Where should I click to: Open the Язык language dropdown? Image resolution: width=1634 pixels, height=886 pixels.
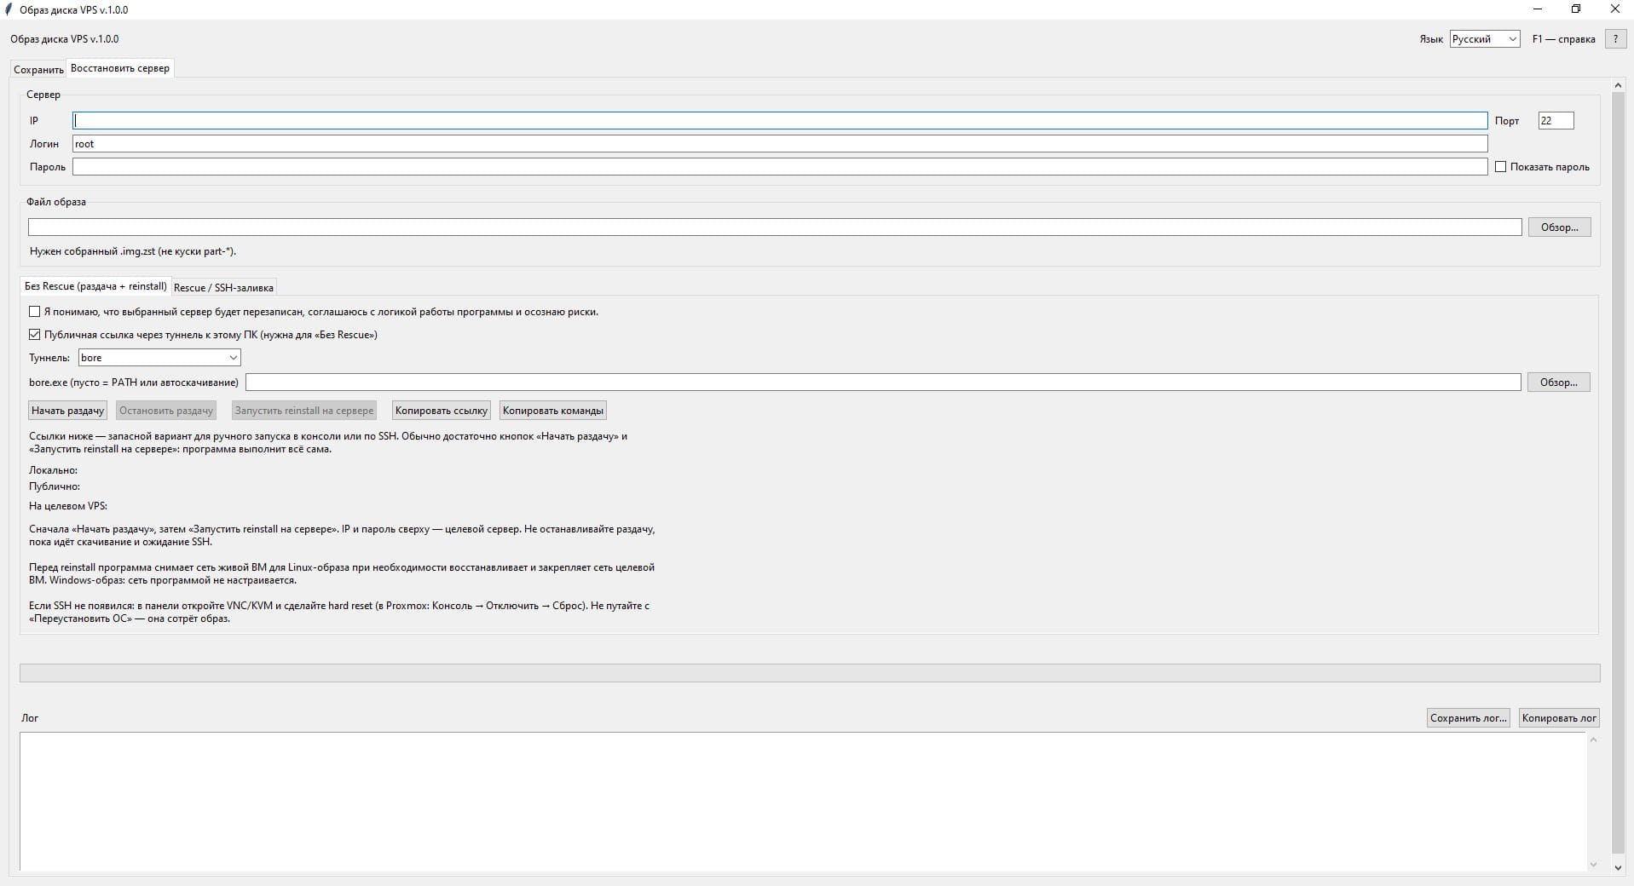pos(1485,39)
